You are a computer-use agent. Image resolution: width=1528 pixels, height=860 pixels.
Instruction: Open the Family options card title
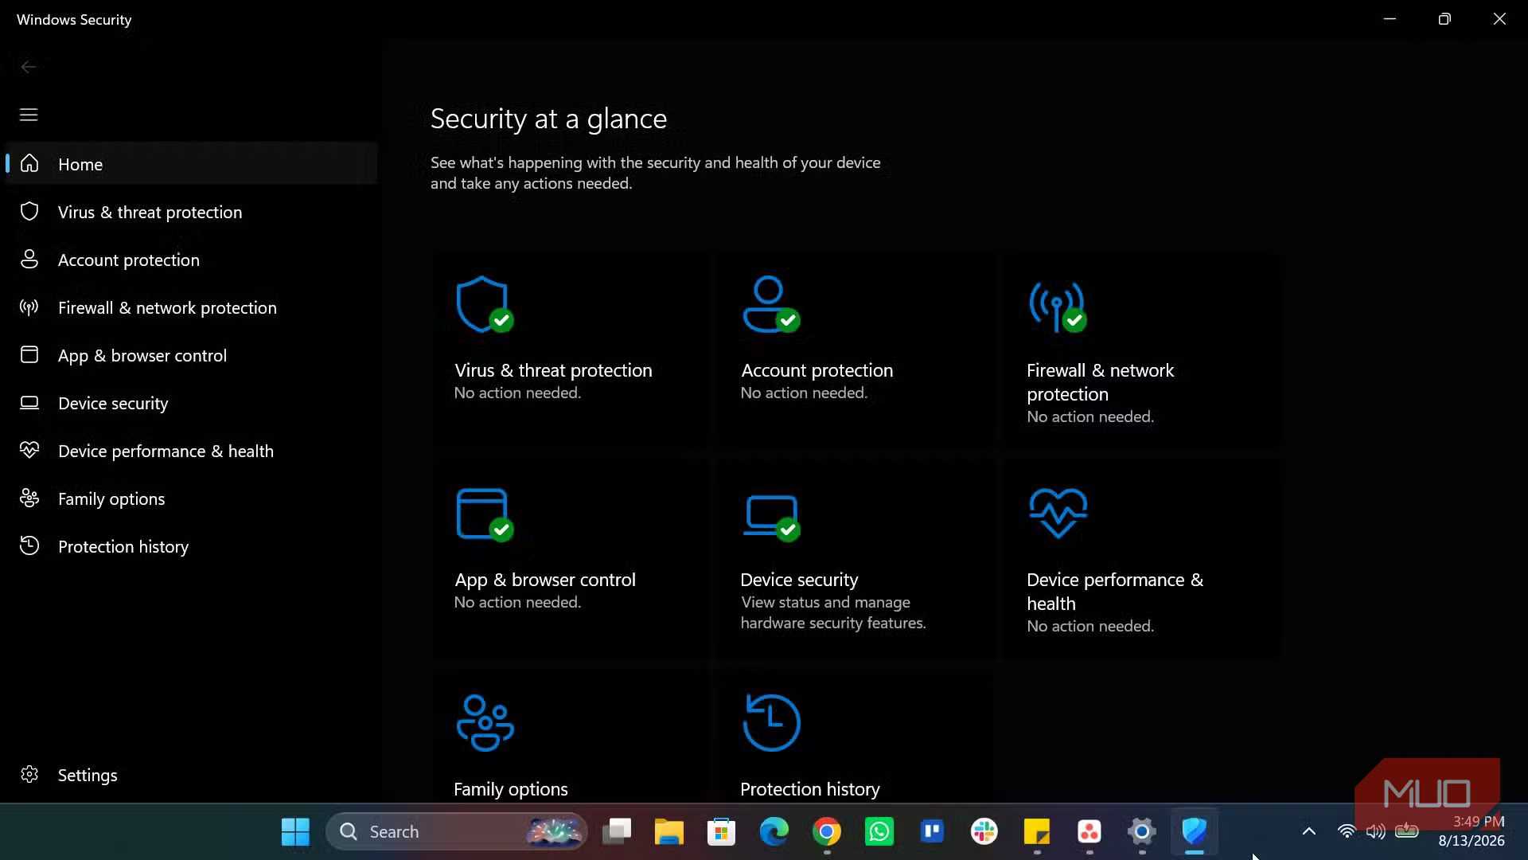click(510, 789)
